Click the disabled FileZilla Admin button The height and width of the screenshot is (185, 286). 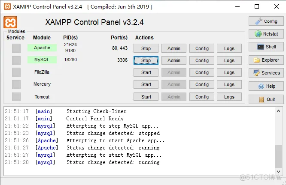(174, 72)
